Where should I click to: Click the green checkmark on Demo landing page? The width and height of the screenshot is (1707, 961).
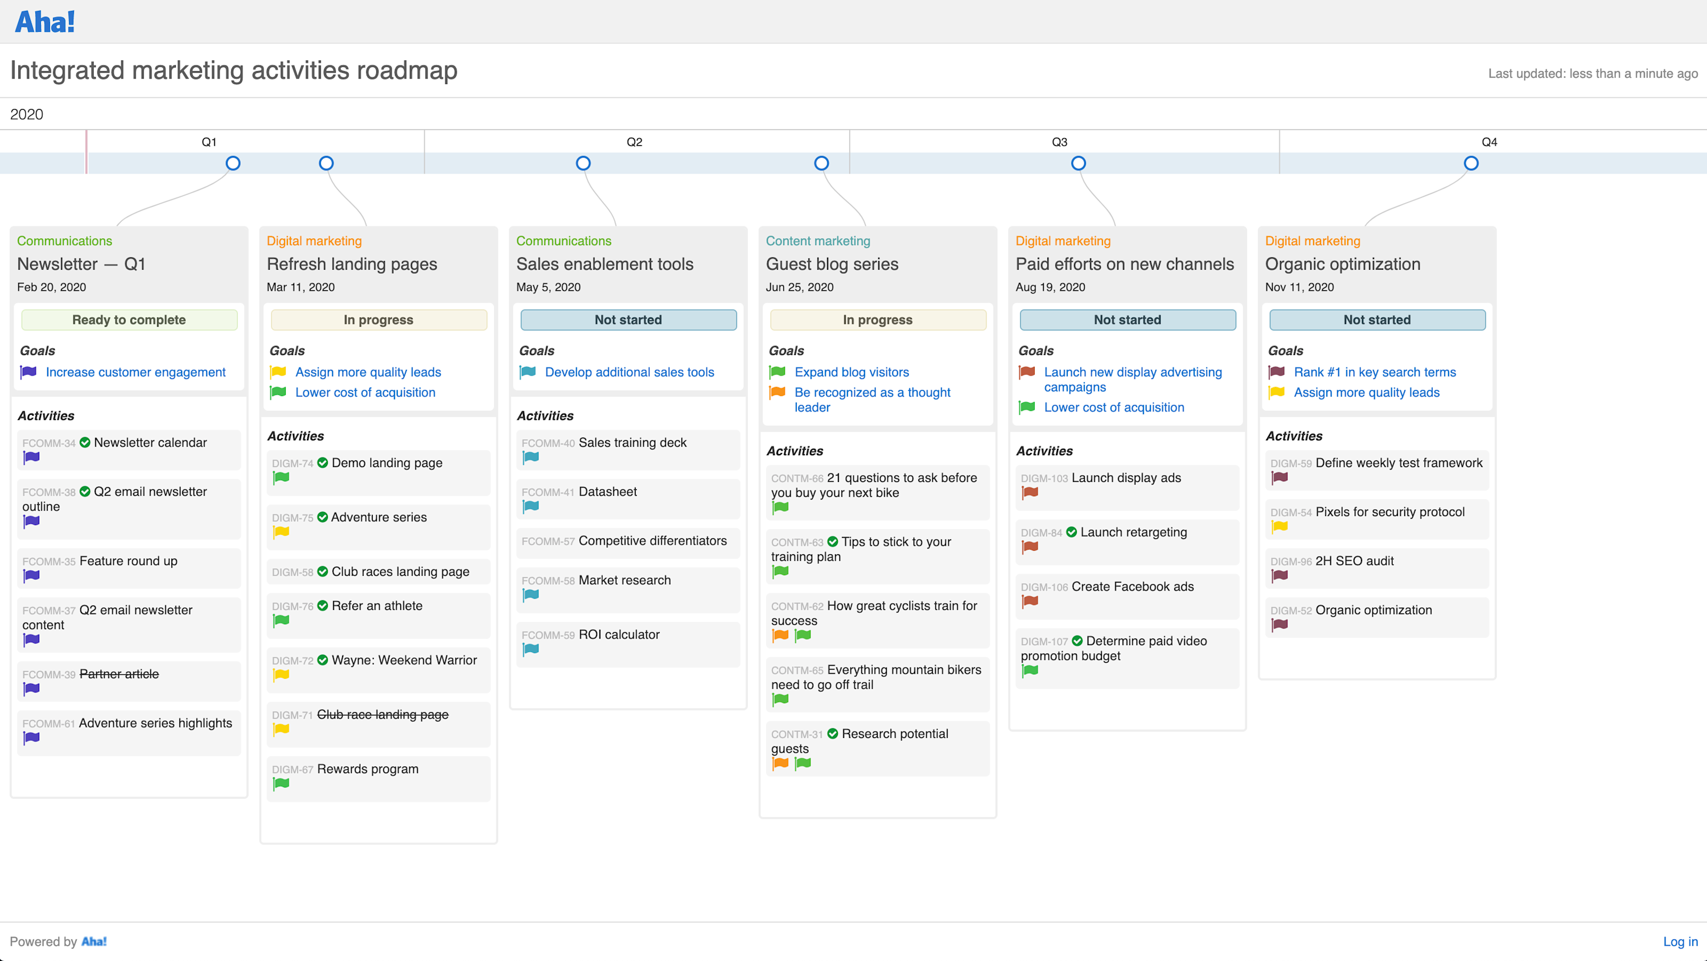pyautogui.click(x=322, y=463)
